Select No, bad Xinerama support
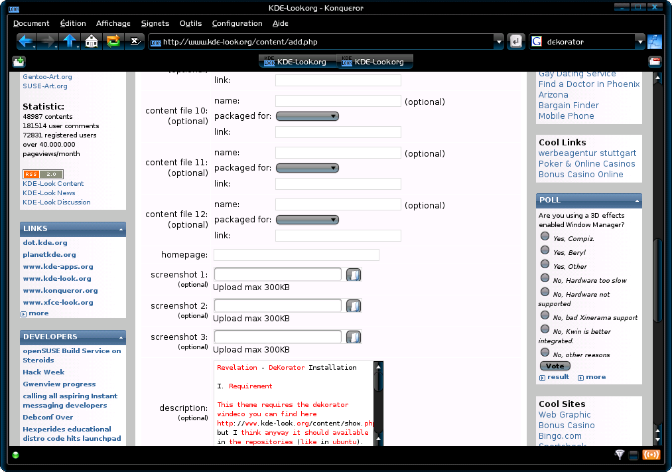Viewport: 672px width, 472px height. pyautogui.click(x=545, y=315)
